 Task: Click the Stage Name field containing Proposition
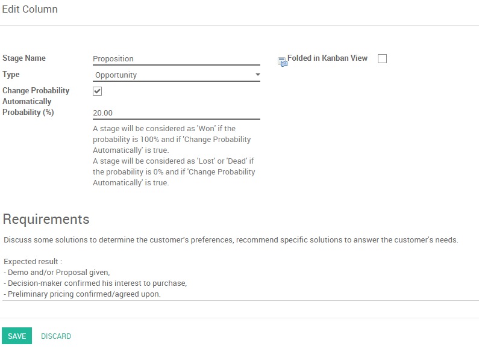tap(176, 59)
